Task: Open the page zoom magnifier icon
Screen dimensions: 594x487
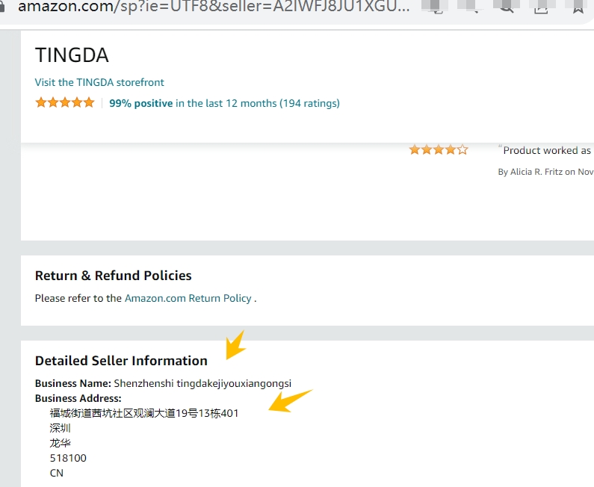Action: point(507,7)
